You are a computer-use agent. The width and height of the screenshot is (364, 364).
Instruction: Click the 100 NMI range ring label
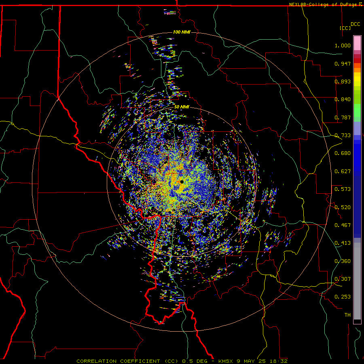coord(182,32)
